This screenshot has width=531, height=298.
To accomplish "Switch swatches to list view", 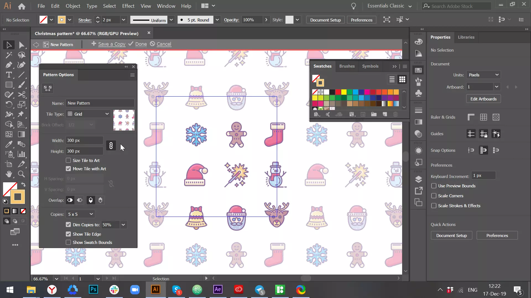I will (392, 79).
